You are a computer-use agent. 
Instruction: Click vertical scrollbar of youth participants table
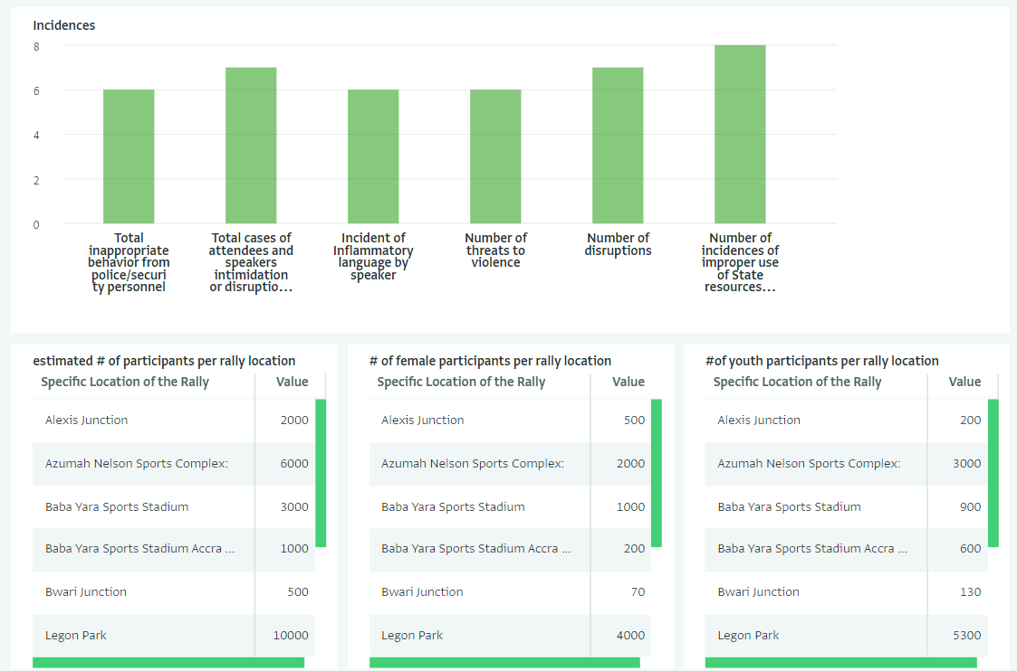993,473
